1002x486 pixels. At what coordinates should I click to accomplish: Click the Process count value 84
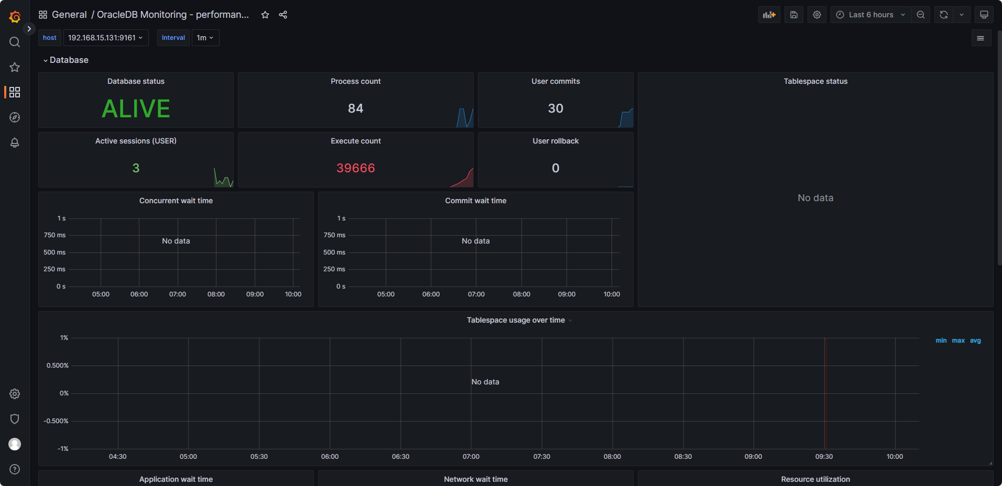click(356, 108)
